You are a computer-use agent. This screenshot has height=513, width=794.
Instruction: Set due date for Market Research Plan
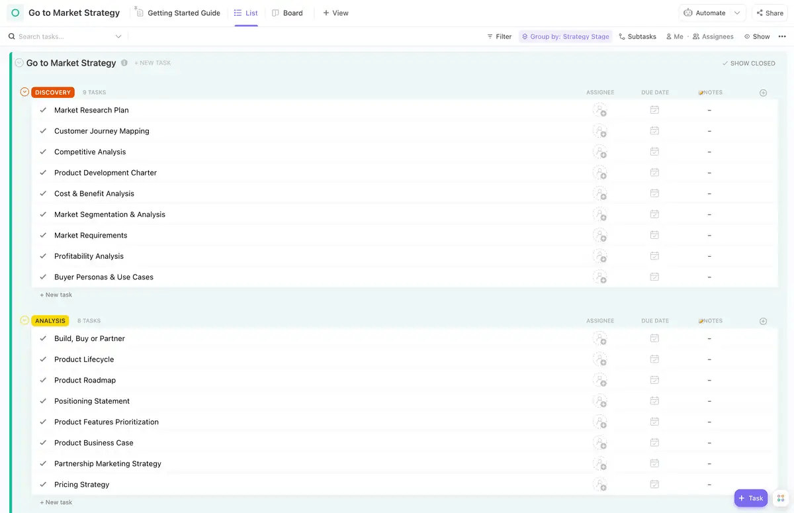(x=654, y=110)
